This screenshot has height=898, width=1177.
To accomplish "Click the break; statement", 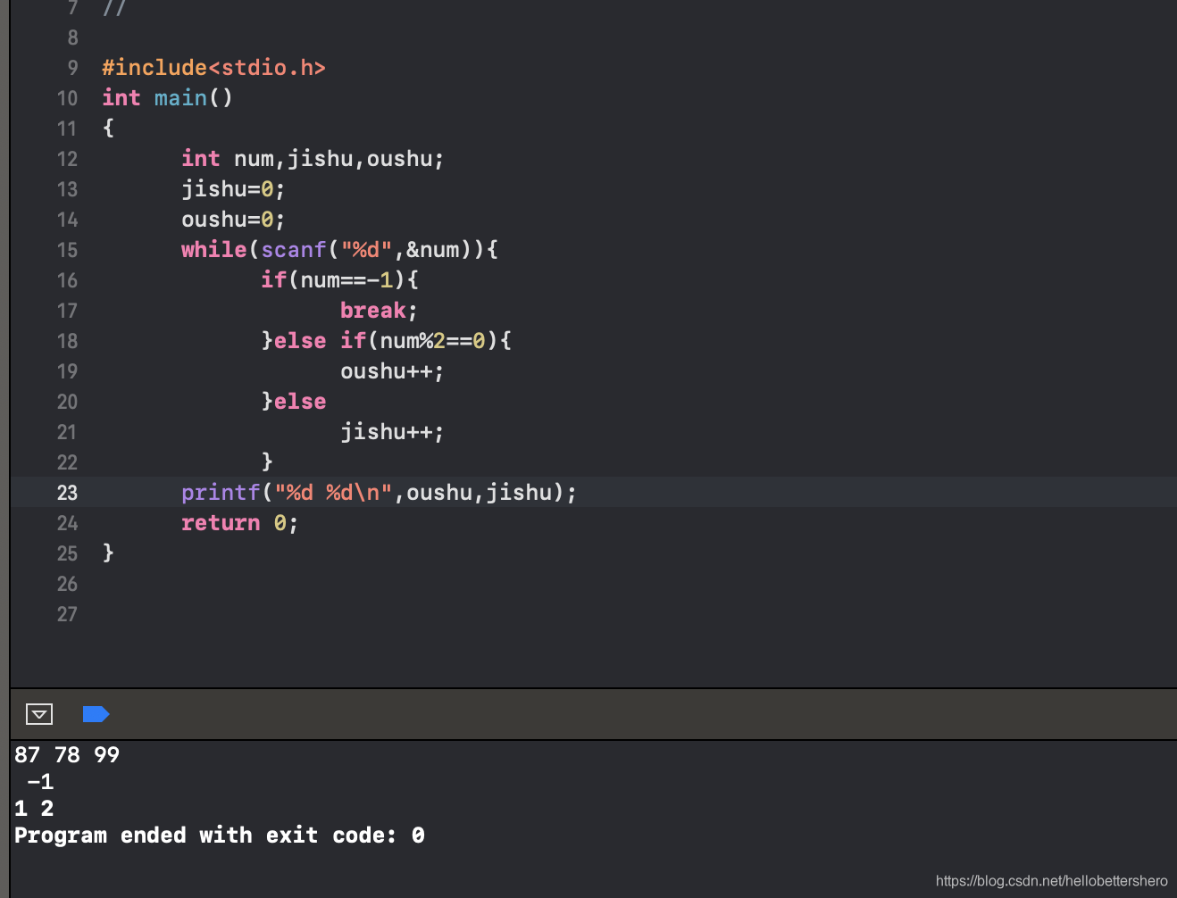I will [379, 311].
